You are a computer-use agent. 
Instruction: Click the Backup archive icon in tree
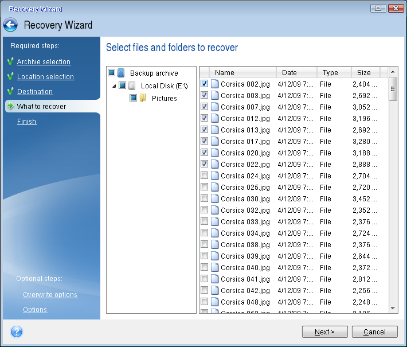coord(121,73)
